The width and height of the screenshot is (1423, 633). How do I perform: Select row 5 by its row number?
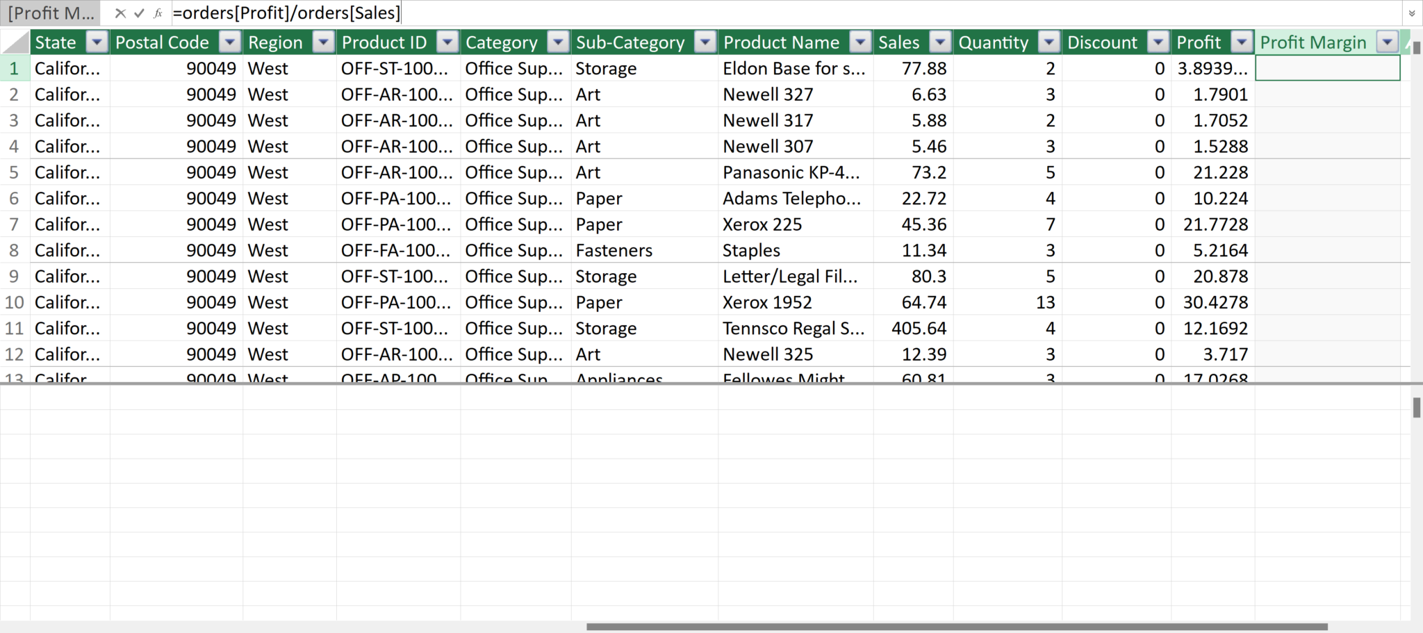point(14,172)
